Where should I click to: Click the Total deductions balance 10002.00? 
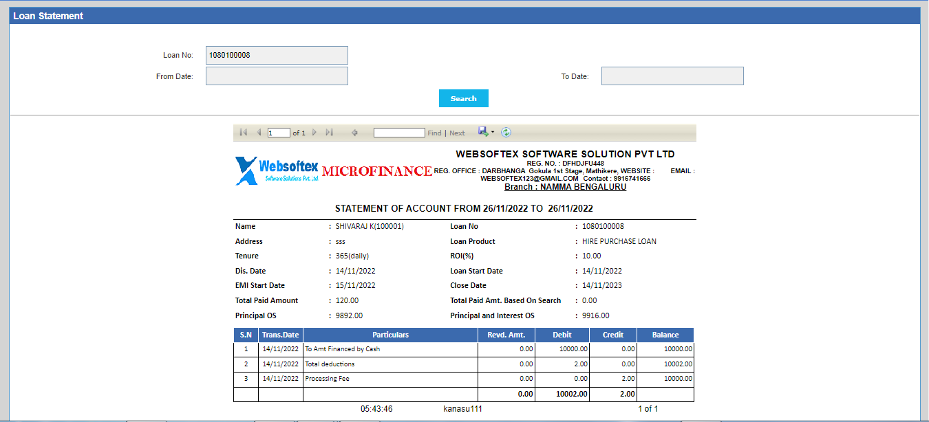click(x=678, y=364)
